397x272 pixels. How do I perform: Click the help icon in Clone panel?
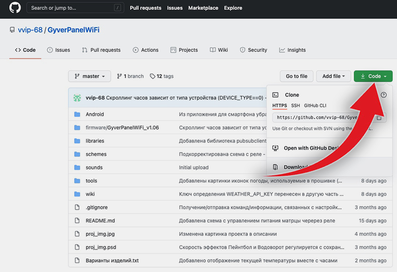point(384,95)
